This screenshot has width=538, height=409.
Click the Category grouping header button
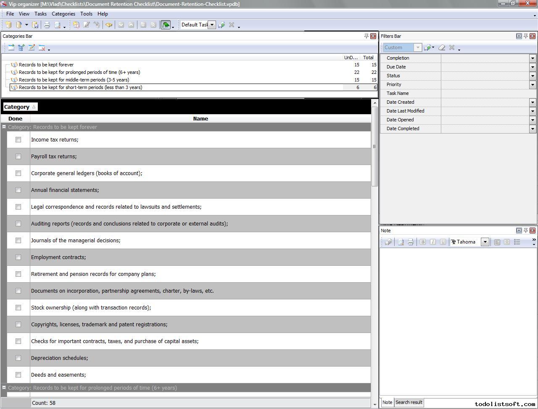20,107
